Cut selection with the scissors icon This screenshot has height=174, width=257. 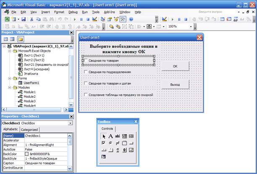[31, 19]
